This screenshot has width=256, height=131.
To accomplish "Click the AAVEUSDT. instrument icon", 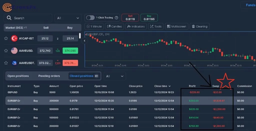I will tap(14, 63).
